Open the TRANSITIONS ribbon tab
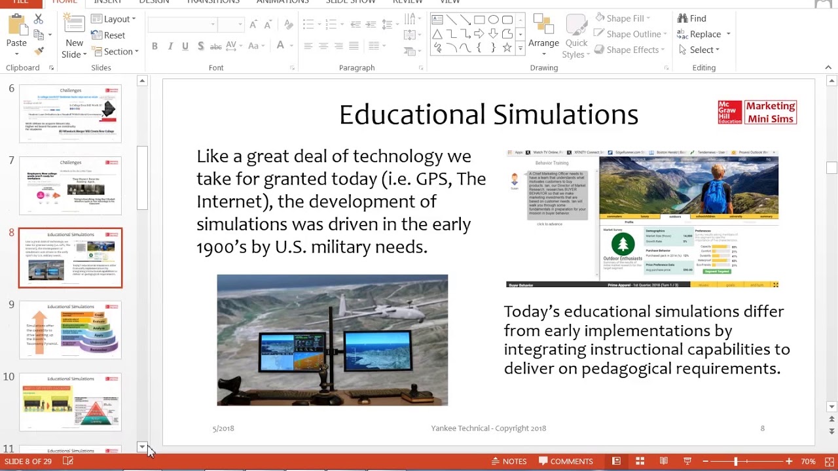 (213, 2)
